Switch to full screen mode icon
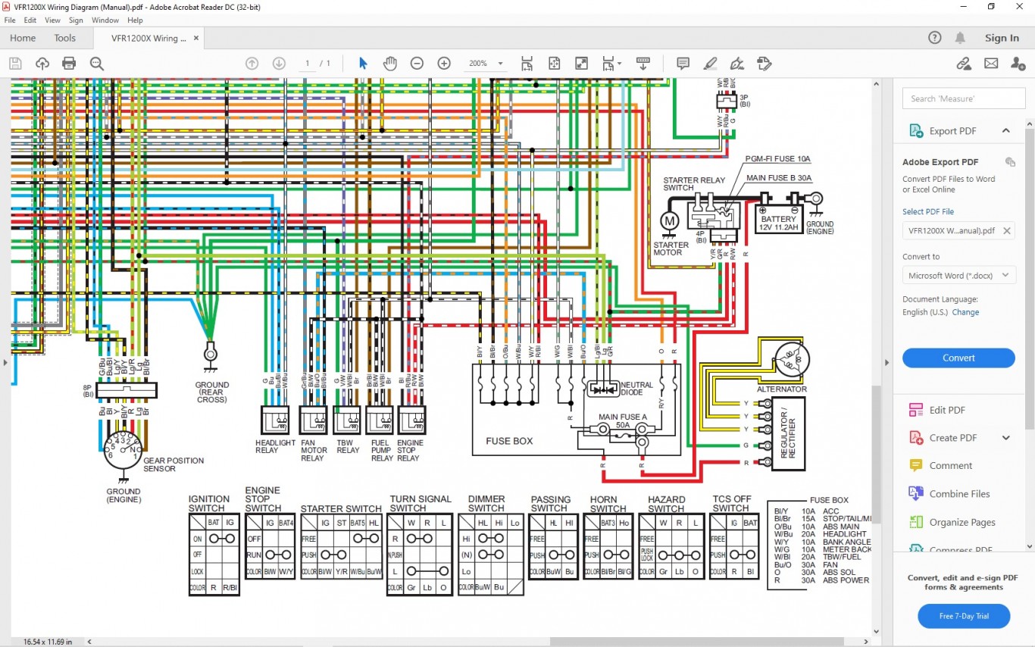Image resolution: width=1035 pixels, height=647 pixels. pyautogui.click(x=581, y=64)
